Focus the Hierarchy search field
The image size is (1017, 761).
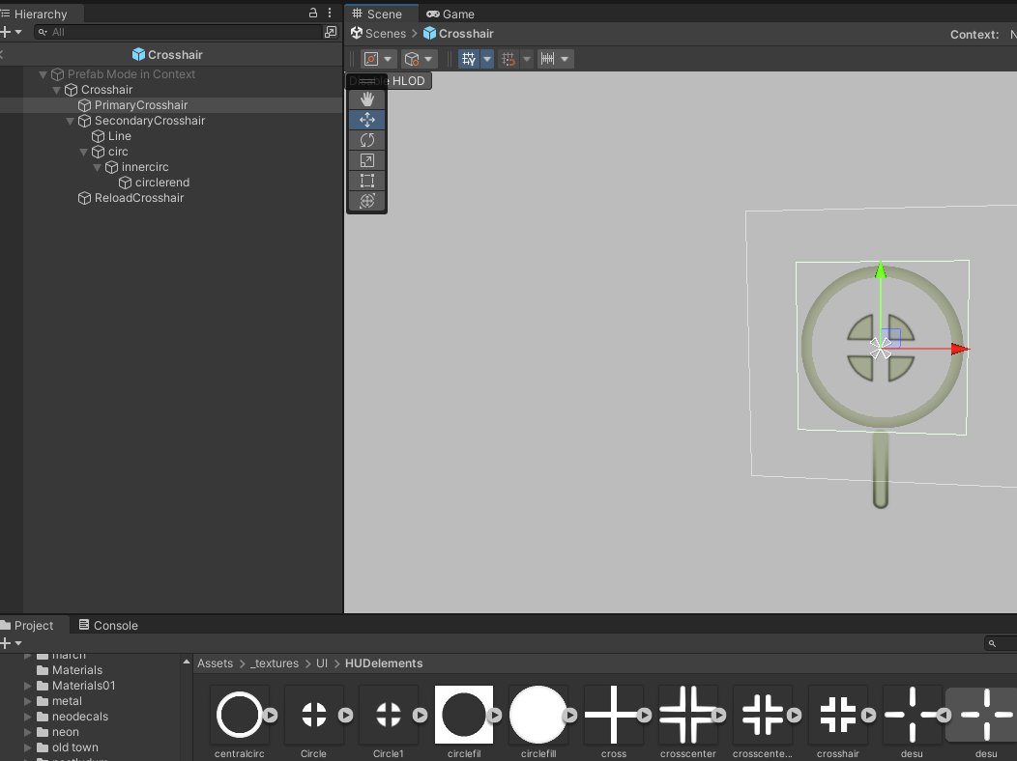tap(178, 32)
